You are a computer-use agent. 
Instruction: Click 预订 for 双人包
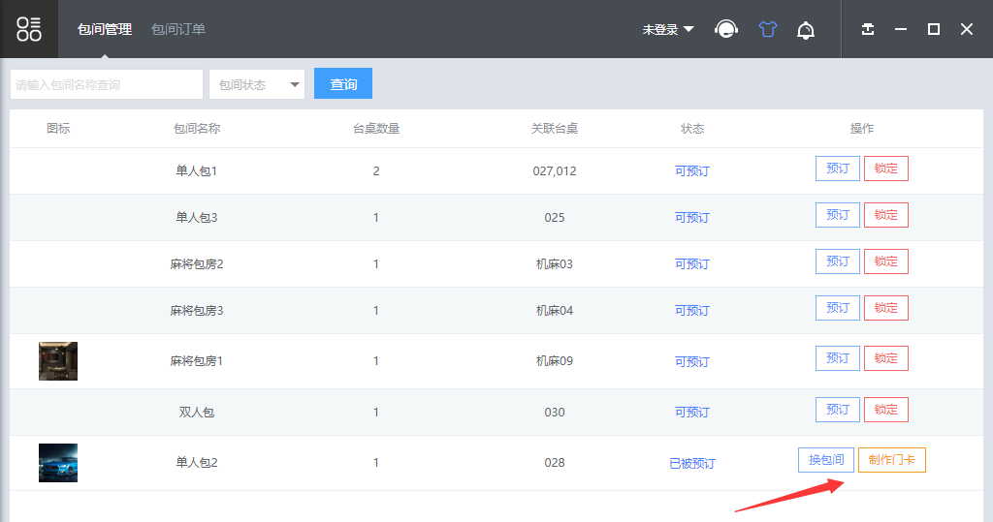click(837, 410)
